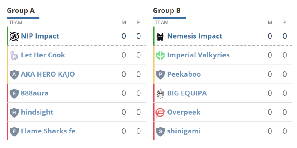Click the AKA HERO KAJO shield icon

pyautogui.click(x=14, y=74)
